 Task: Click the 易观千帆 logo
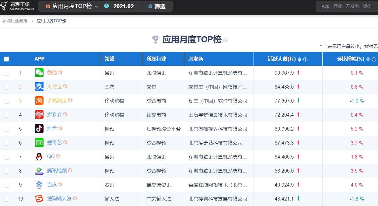coord(17,6)
